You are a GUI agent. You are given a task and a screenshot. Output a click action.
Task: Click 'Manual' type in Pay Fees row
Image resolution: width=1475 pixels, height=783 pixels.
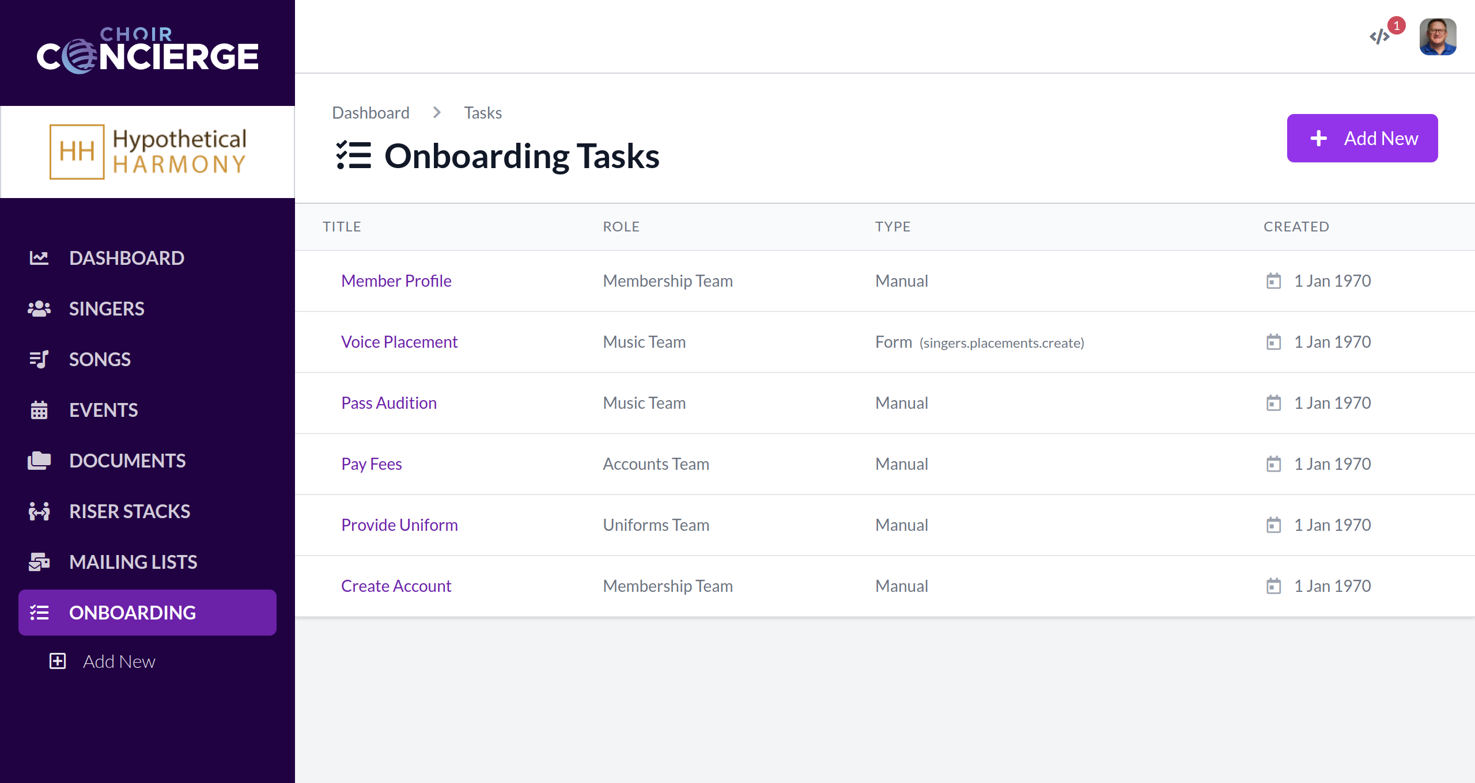click(x=902, y=464)
